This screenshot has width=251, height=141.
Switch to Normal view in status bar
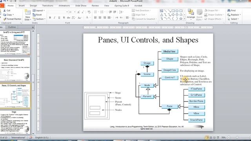pyautogui.click(x=207, y=137)
